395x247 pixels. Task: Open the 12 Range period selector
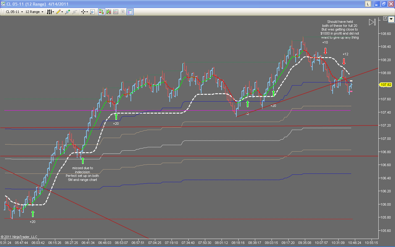coord(34,12)
